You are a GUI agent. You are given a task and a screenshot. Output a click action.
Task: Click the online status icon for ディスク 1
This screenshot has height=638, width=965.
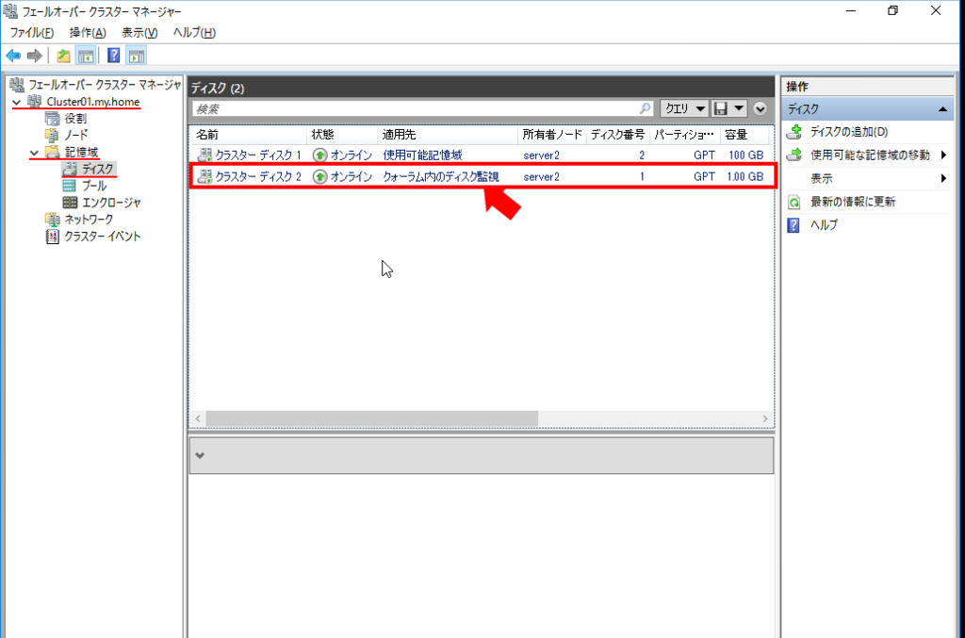pos(319,155)
